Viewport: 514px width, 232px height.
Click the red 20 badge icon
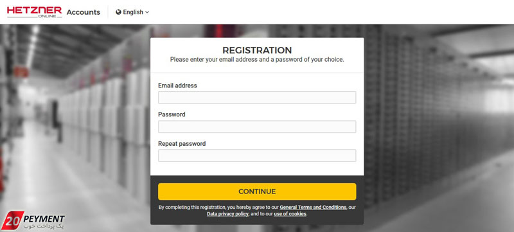tap(12, 220)
